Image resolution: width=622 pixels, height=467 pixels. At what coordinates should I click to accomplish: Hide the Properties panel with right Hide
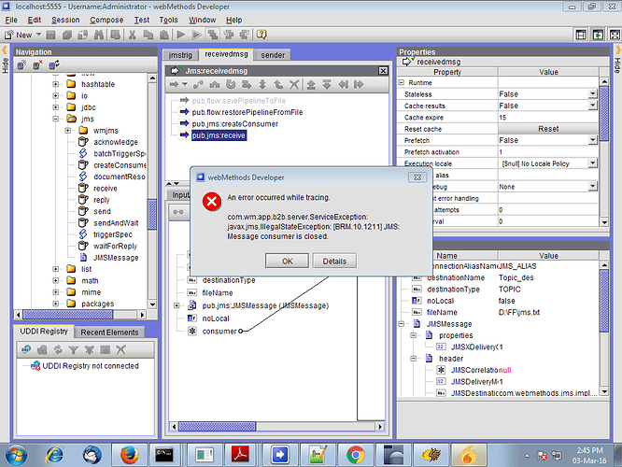point(617,60)
